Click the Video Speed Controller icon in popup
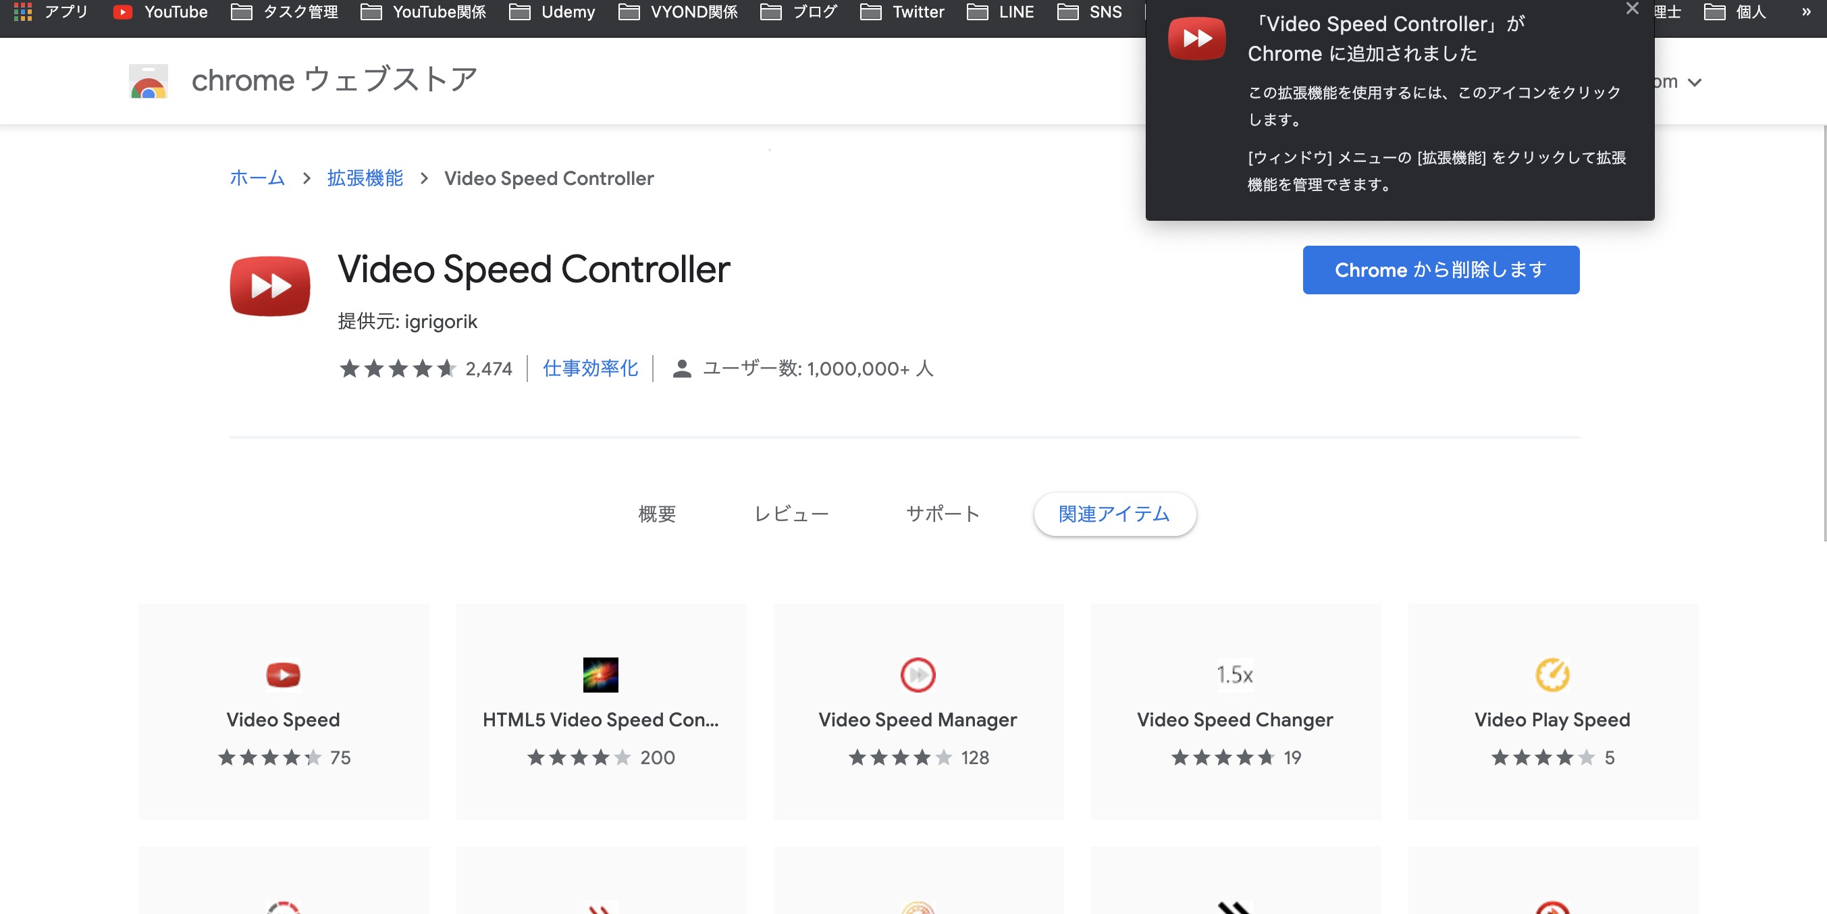The image size is (1827, 914). tap(1196, 38)
